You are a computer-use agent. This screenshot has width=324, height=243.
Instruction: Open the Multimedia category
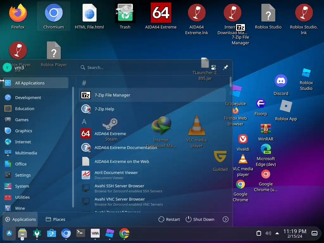click(35, 153)
